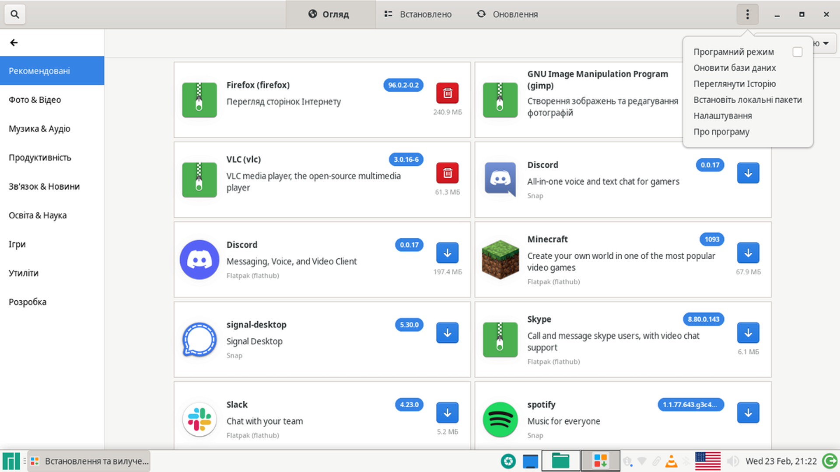The width and height of the screenshot is (840, 472).
Task: Click the volume speaker tray icon
Action: coord(733,461)
